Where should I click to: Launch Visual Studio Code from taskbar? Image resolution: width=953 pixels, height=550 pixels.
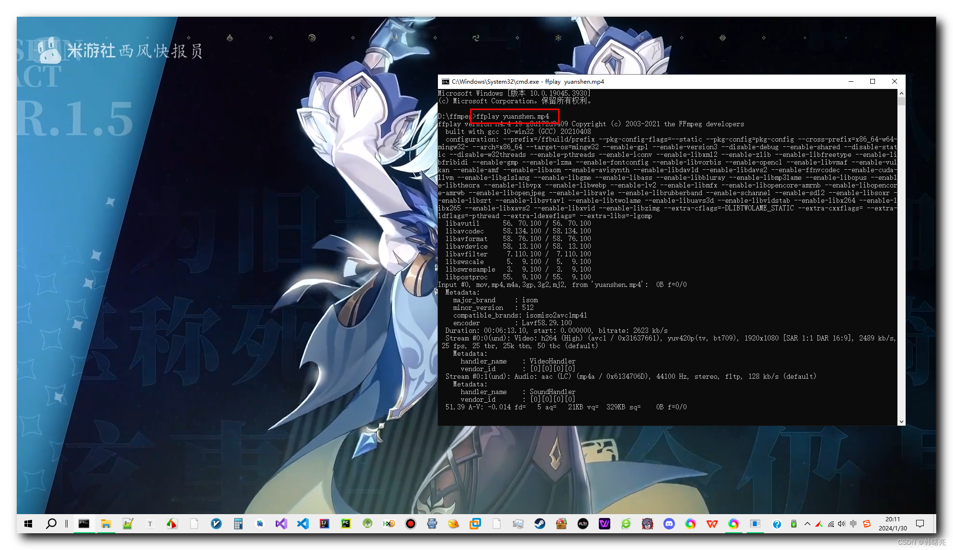[x=303, y=524]
